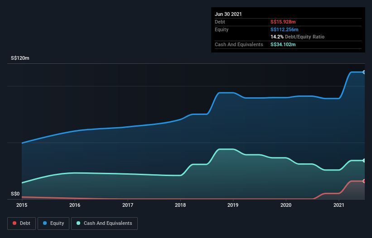Screen dimensions: 372x238
Task: Click the 2018 x-axis label
Action: [180, 205]
